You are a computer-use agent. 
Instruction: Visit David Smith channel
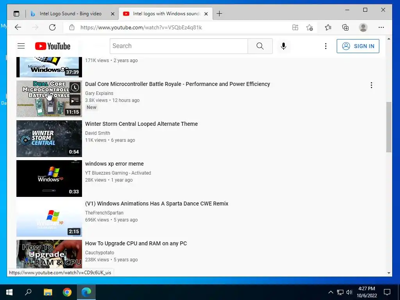(98, 133)
